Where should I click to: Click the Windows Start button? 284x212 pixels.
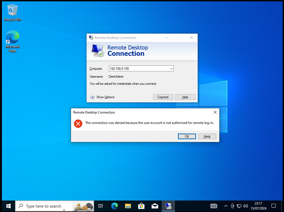pyautogui.click(x=8, y=206)
